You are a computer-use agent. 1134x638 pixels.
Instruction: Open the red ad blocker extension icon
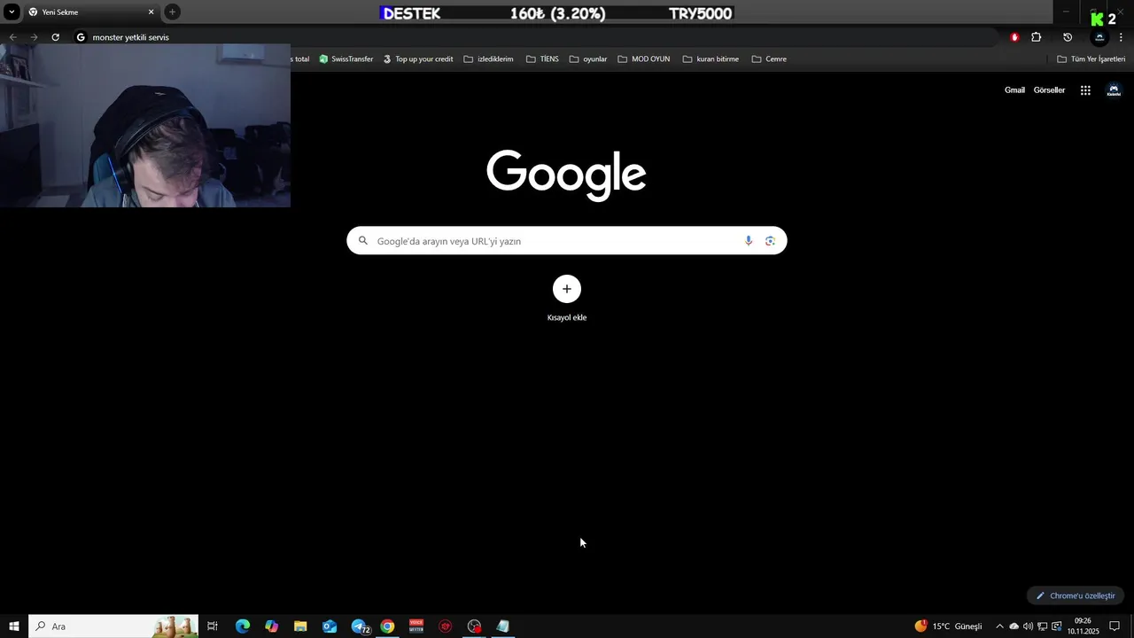(x=1014, y=37)
